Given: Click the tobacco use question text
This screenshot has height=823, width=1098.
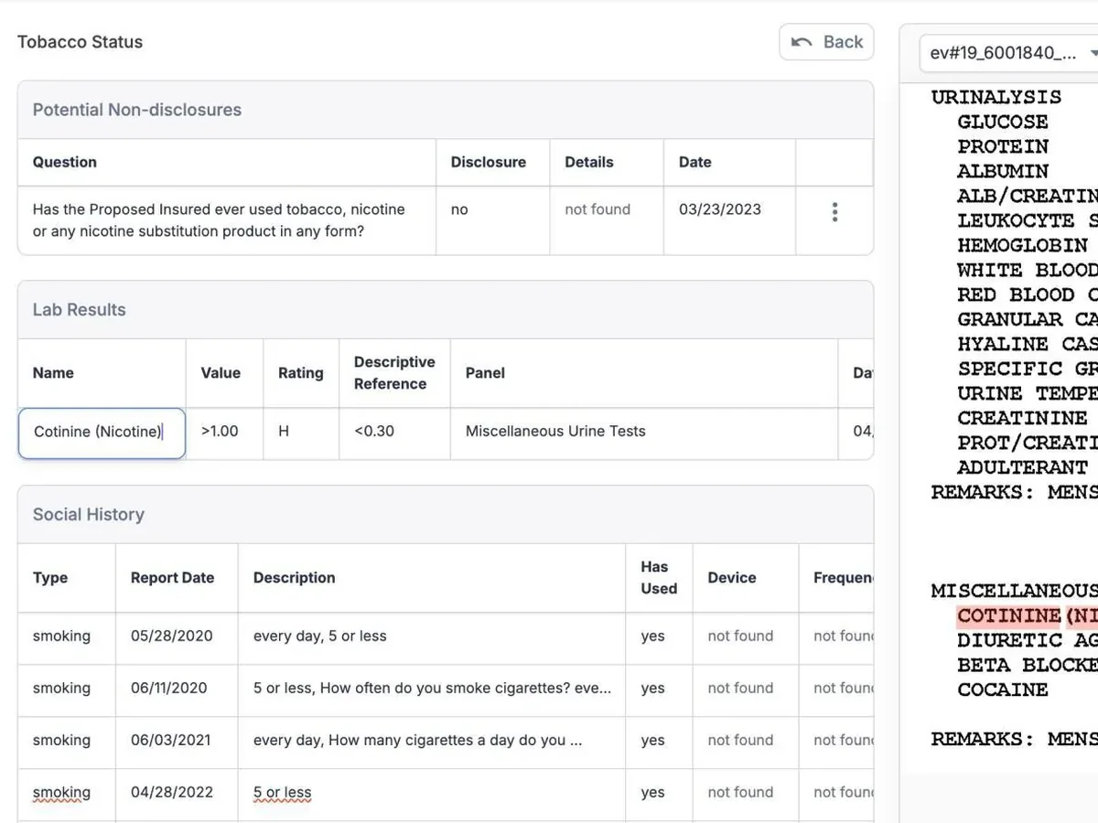Looking at the screenshot, I should pos(219,220).
